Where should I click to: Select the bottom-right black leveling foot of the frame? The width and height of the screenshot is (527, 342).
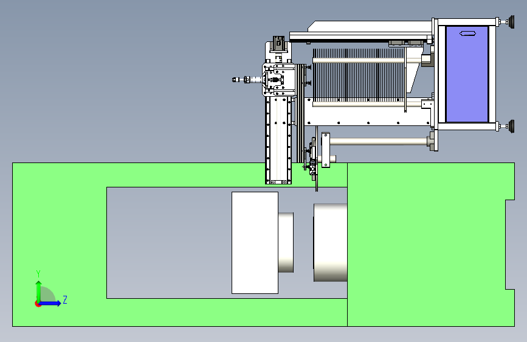(x=511, y=126)
